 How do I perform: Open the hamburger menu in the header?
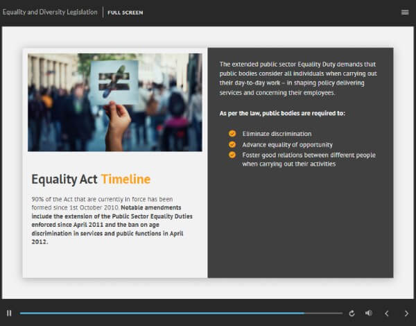(405, 12)
